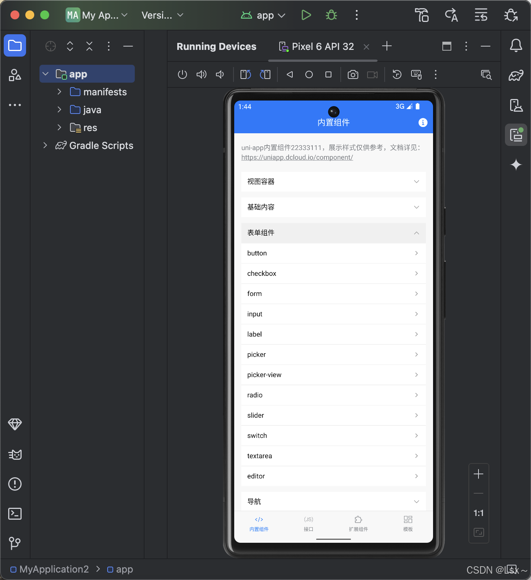
Task: Open Gemini sparkle assistant icon
Action: [516, 165]
